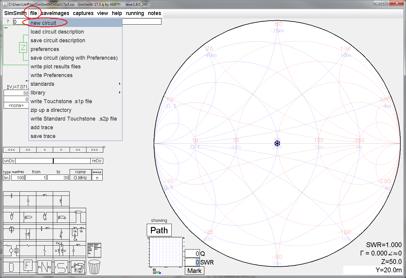
Task: Toggle the showing Path display button
Action: [x=159, y=230]
